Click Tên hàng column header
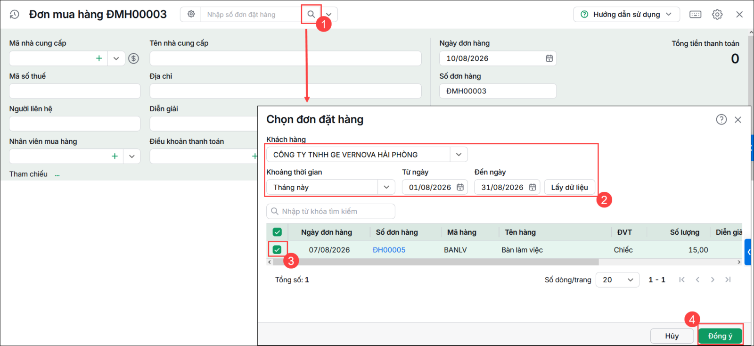This screenshot has width=754, height=346. pos(520,232)
